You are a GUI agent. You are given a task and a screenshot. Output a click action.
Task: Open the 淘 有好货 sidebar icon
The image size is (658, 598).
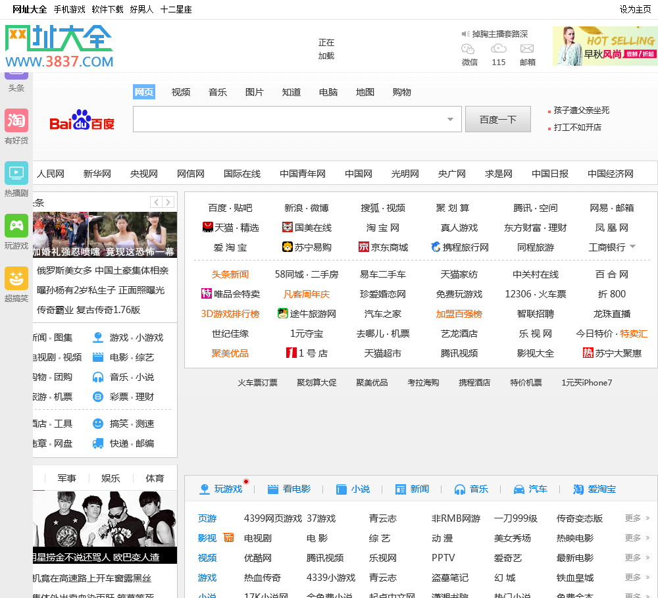point(16,120)
